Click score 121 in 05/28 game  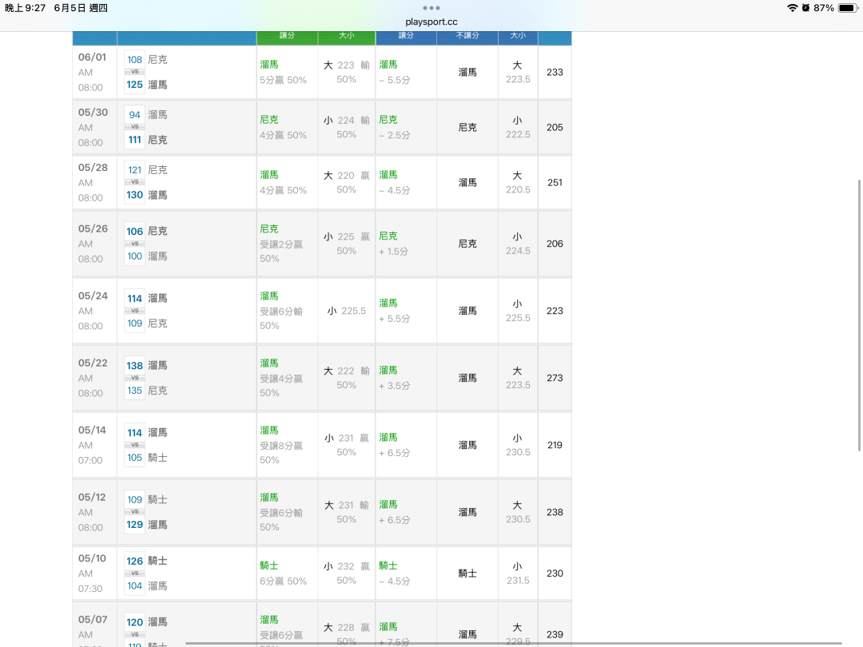(134, 169)
